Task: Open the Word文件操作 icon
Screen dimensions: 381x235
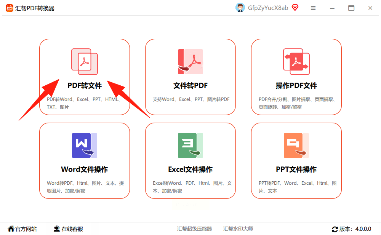Action: tap(85, 145)
